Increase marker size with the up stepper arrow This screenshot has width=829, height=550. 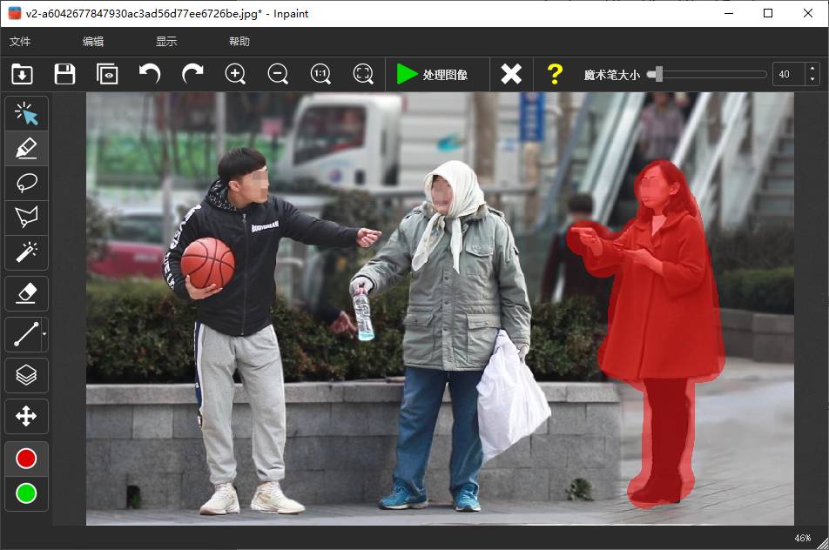click(x=812, y=69)
